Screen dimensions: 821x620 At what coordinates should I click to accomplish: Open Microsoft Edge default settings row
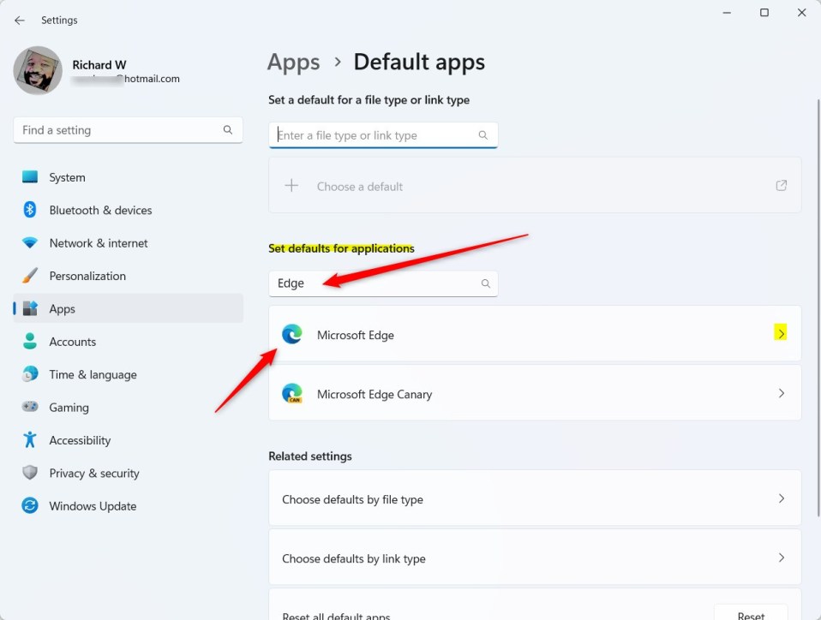pos(535,334)
